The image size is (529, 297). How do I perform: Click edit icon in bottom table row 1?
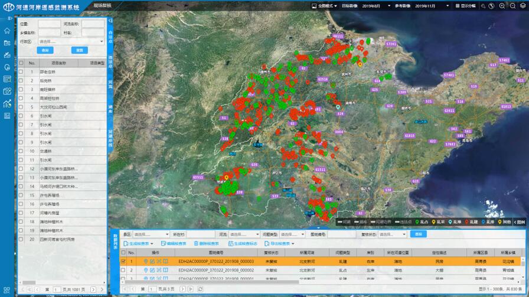pyautogui.click(x=152, y=261)
